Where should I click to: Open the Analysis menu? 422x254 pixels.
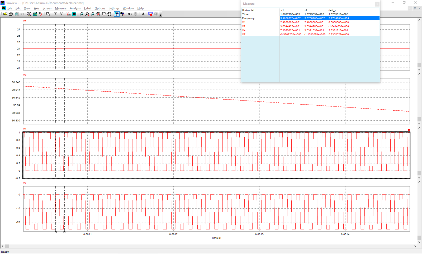tap(75, 8)
